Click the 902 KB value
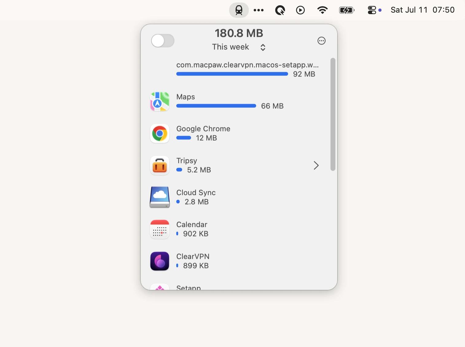This screenshot has width=465, height=347. point(196,234)
